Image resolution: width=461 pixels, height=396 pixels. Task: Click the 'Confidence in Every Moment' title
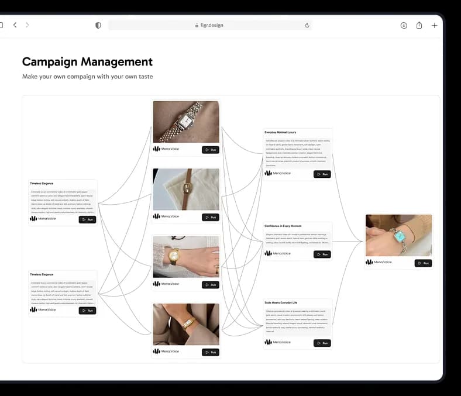pyautogui.click(x=283, y=226)
